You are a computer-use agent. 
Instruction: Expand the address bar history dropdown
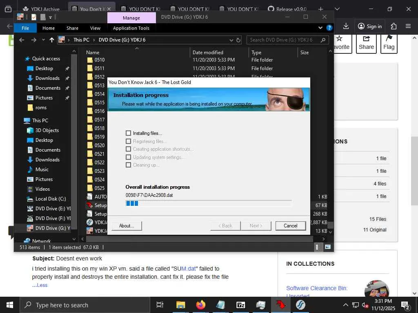click(x=231, y=40)
